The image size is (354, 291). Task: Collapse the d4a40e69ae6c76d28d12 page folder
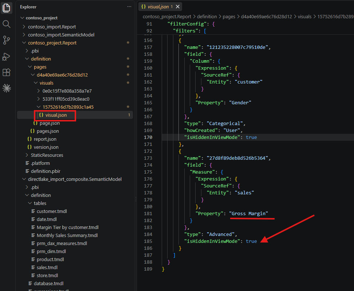(62, 75)
